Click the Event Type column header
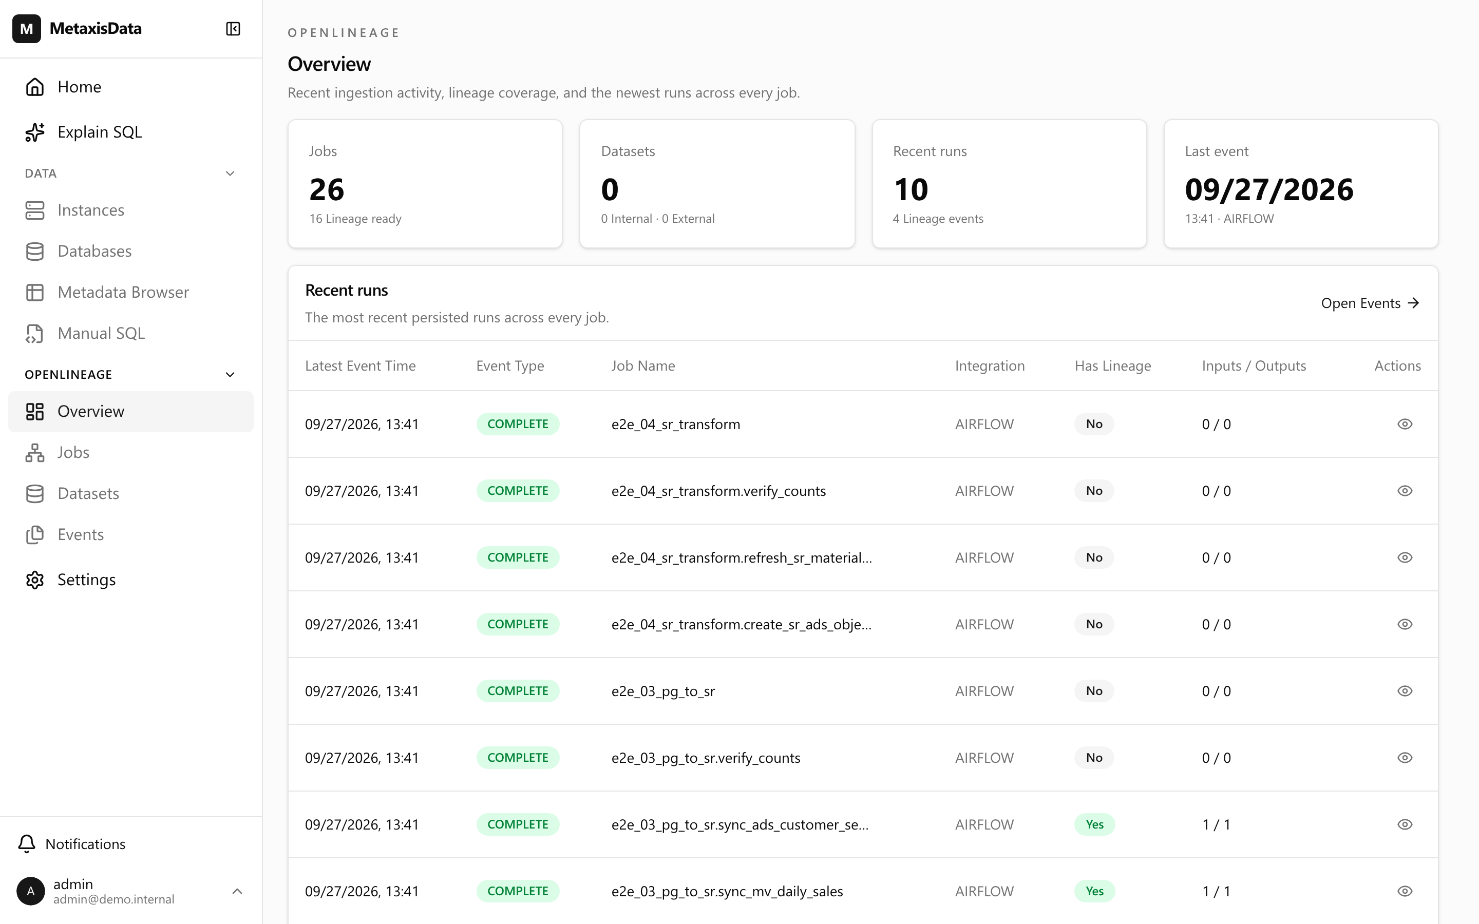The height and width of the screenshot is (924, 1479). 510,365
